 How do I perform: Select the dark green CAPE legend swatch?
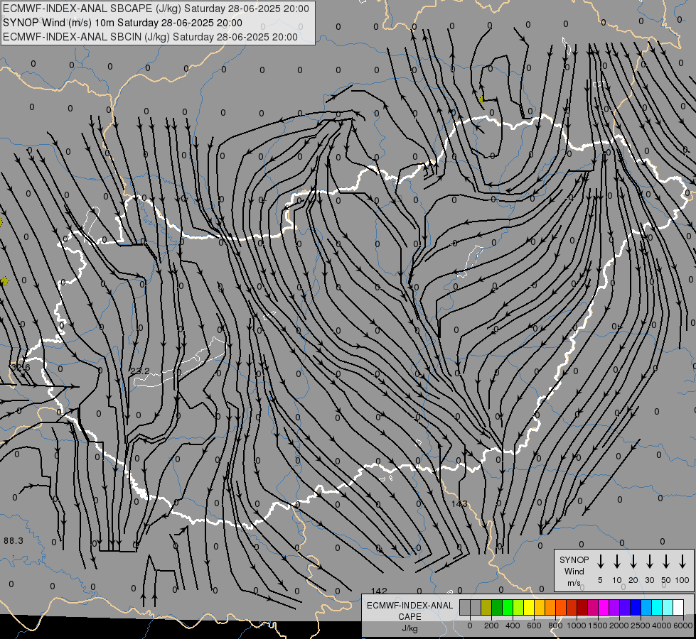[x=497, y=607]
